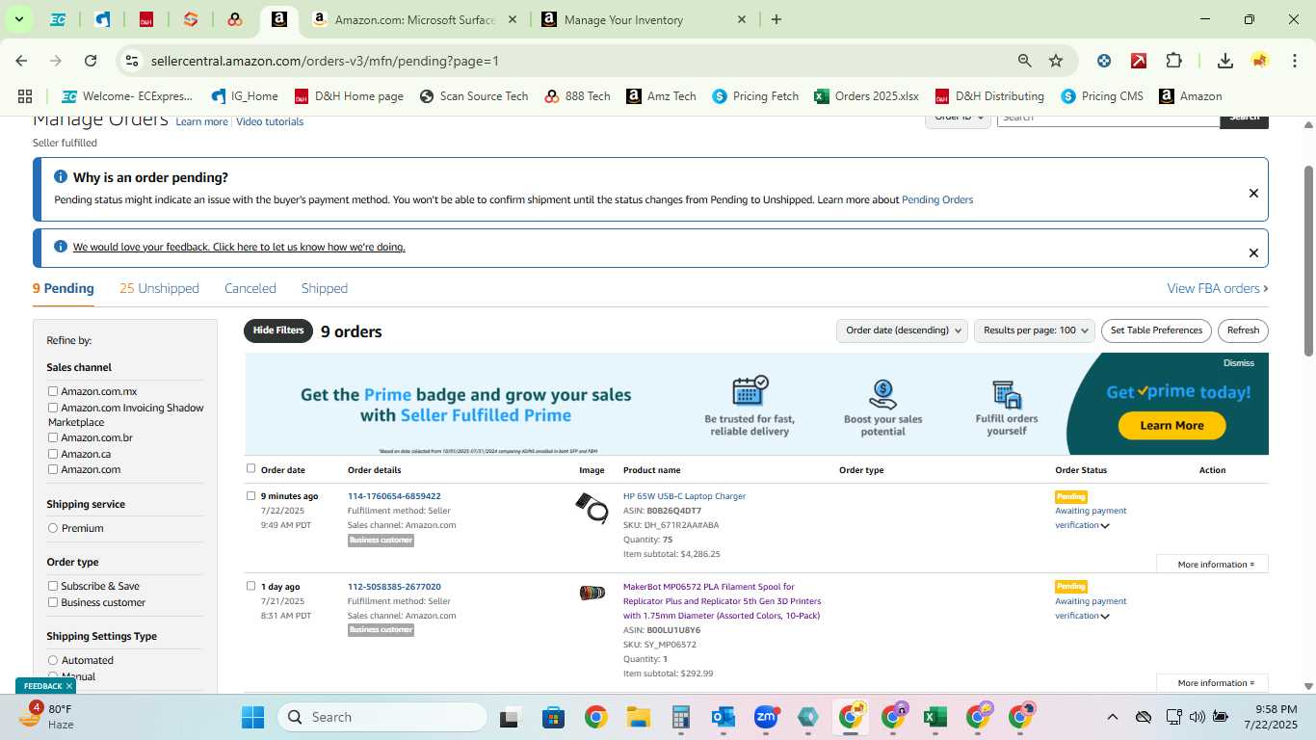Click Set Table Preferences button
1316x740 pixels.
tap(1156, 330)
